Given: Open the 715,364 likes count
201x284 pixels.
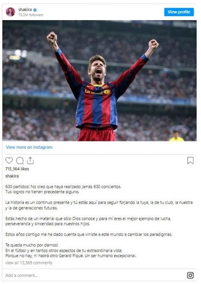Looking at the screenshot, I should coord(17,169).
